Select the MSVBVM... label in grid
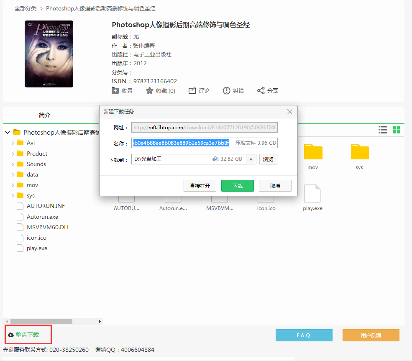 220,208
